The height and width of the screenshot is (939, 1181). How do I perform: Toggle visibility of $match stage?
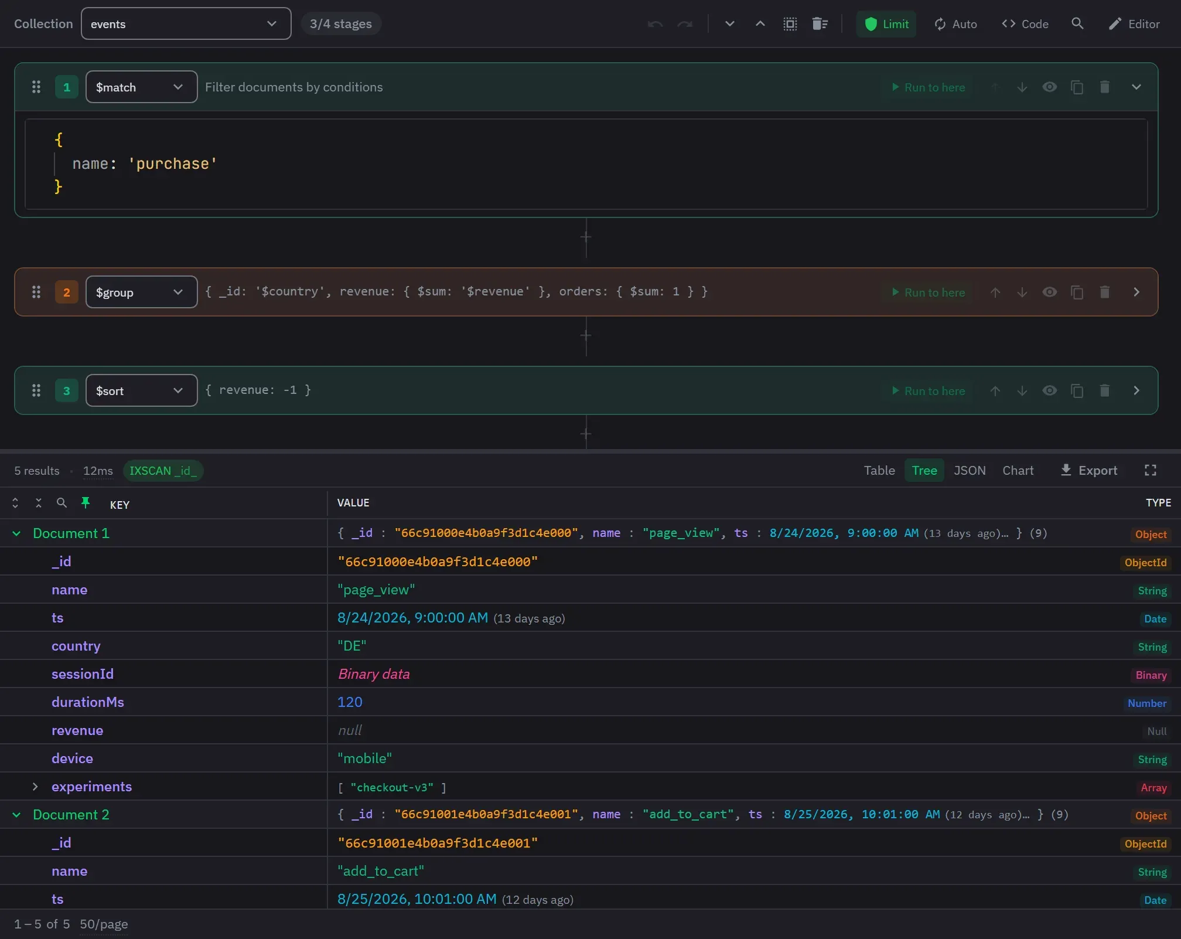[1049, 87]
